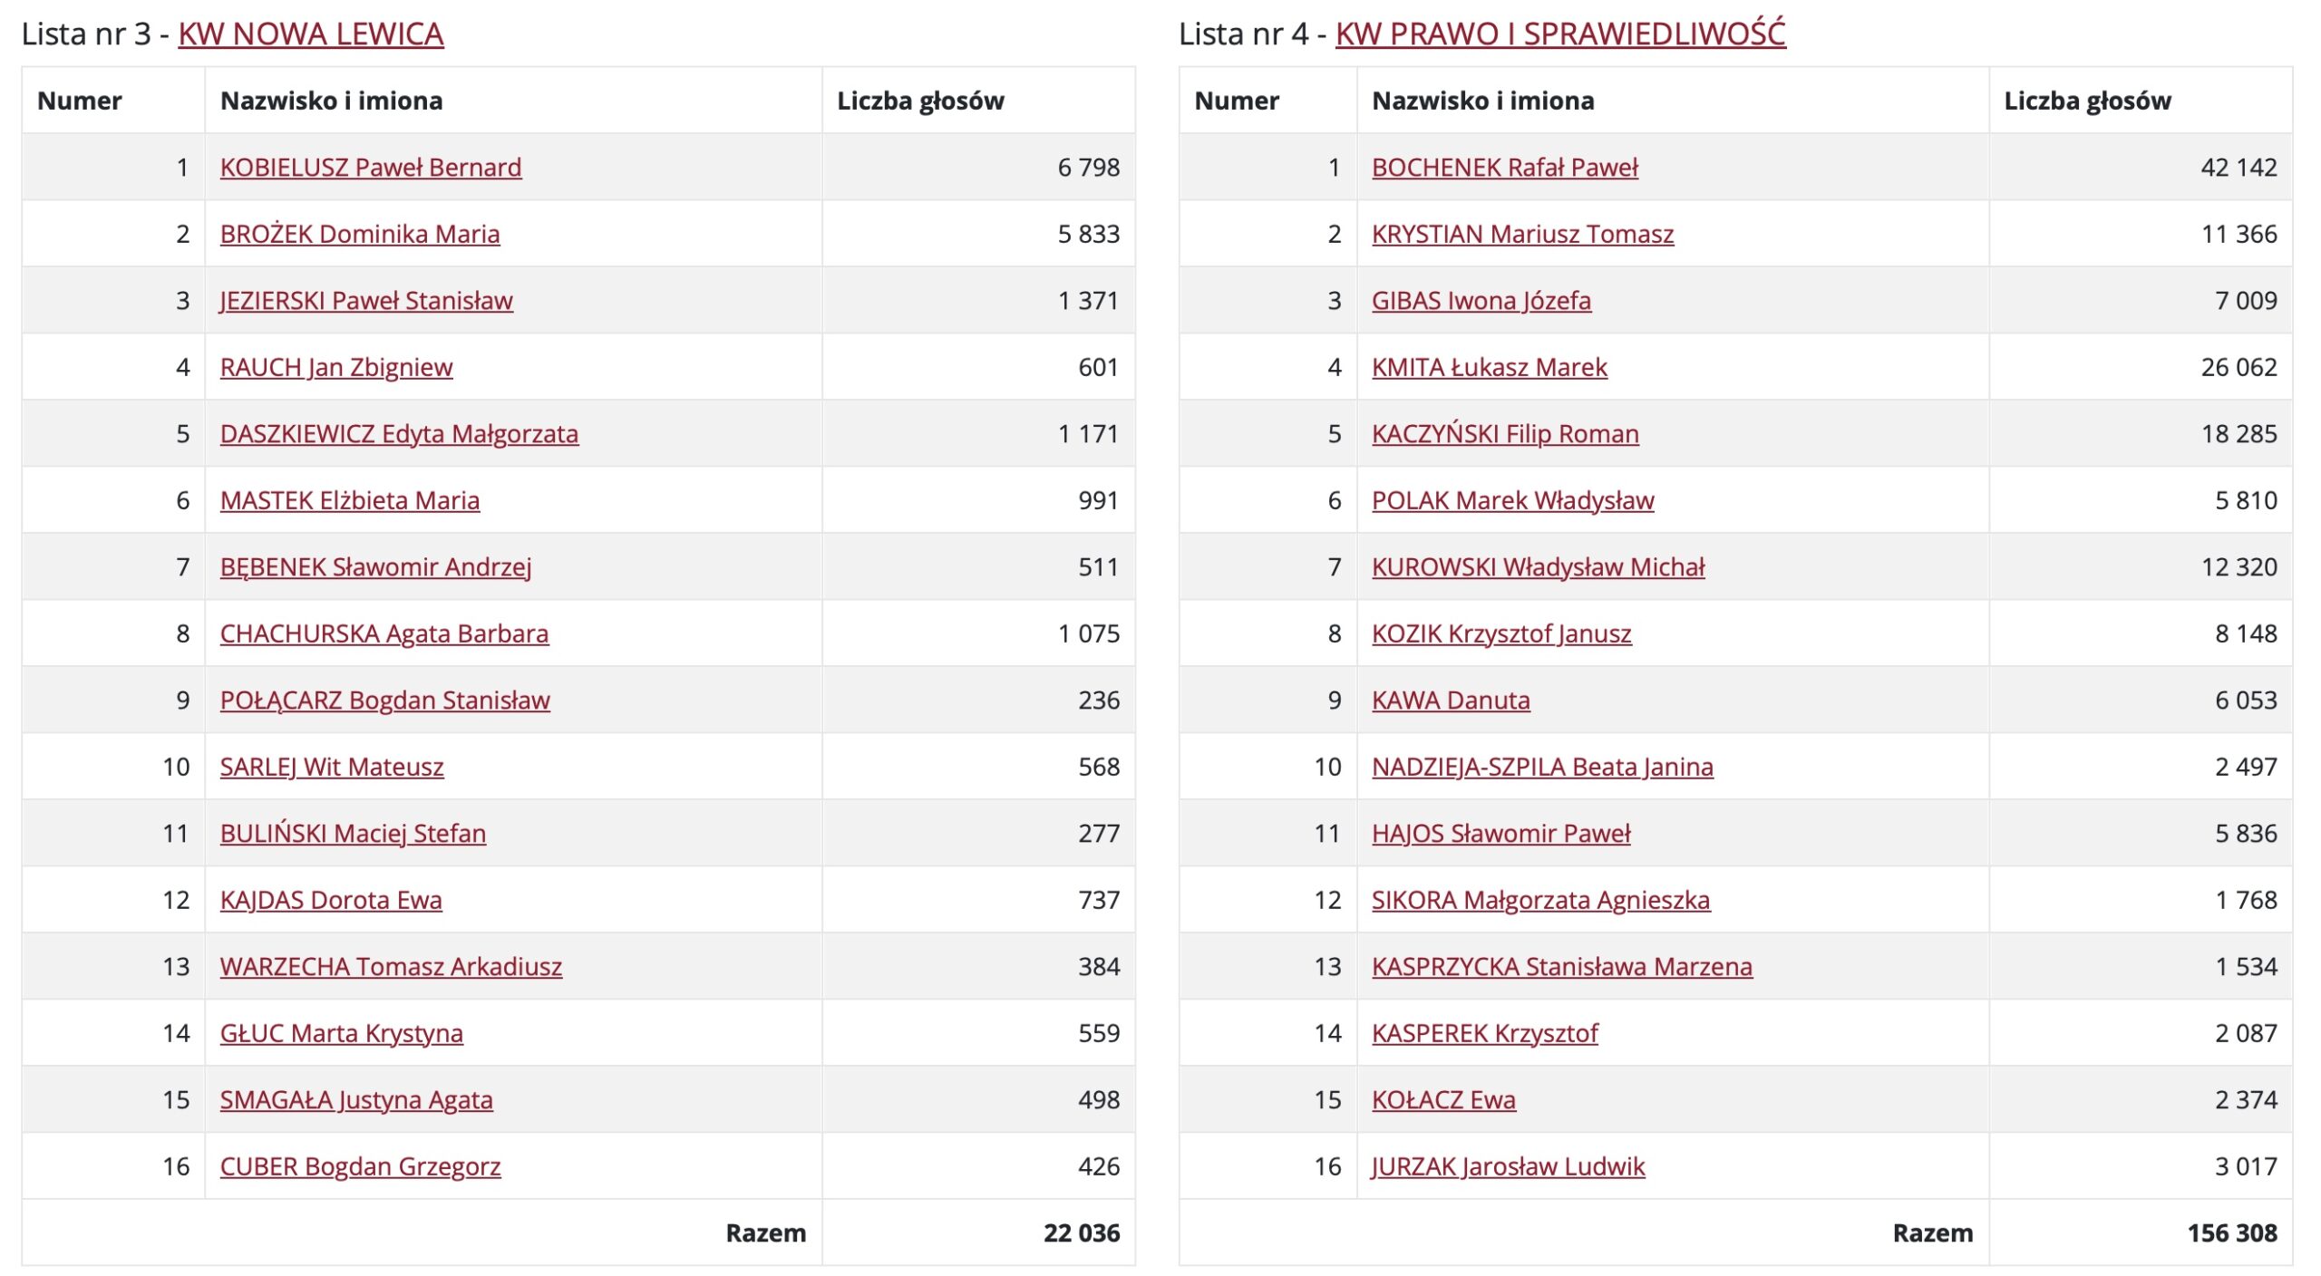View KRYSTIAN Mariusz Tomasz details
2321x1276 pixels.
click(1523, 235)
